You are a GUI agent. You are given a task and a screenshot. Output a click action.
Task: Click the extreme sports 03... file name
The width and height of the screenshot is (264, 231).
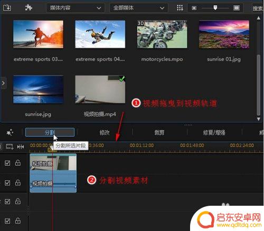point(38,59)
